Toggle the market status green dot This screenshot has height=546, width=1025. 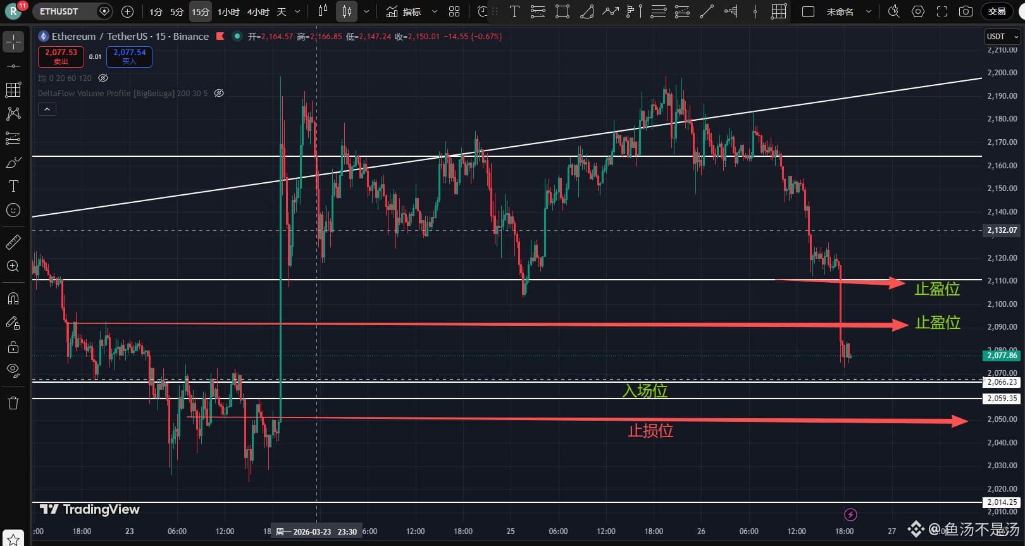237,36
